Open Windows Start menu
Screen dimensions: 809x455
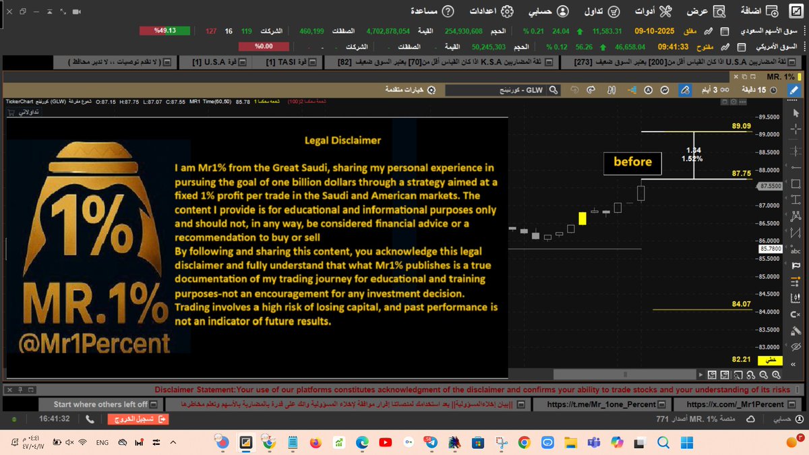[x=688, y=442]
